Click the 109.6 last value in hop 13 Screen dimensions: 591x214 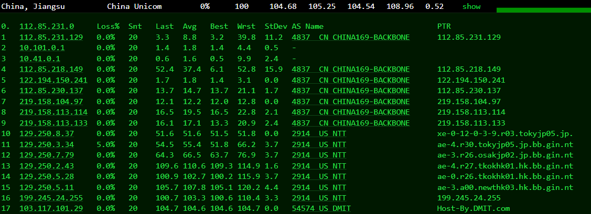point(167,166)
